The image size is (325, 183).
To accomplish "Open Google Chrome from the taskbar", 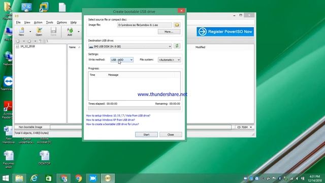I will [79, 178].
